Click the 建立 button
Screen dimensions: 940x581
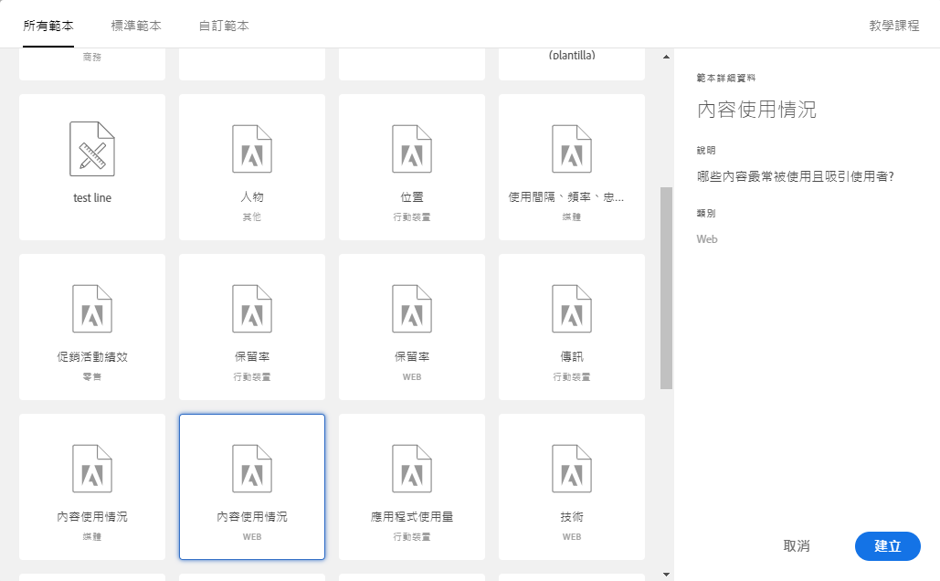[x=887, y=546]
